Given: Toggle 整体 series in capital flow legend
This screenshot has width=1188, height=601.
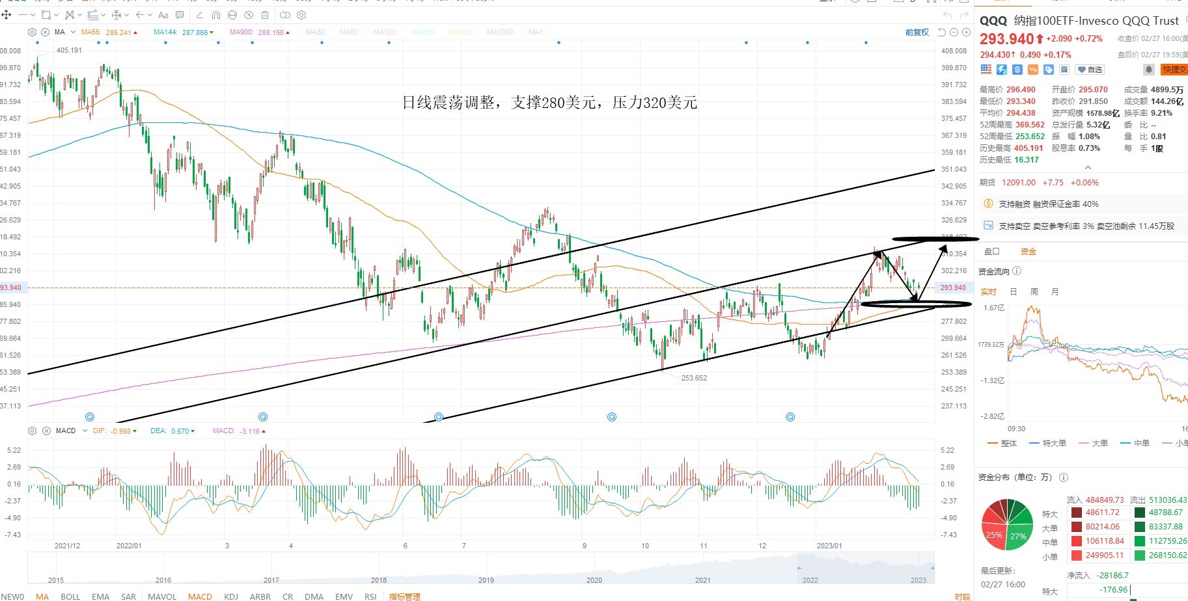Looking at the screenshot, I should 1002,444.
